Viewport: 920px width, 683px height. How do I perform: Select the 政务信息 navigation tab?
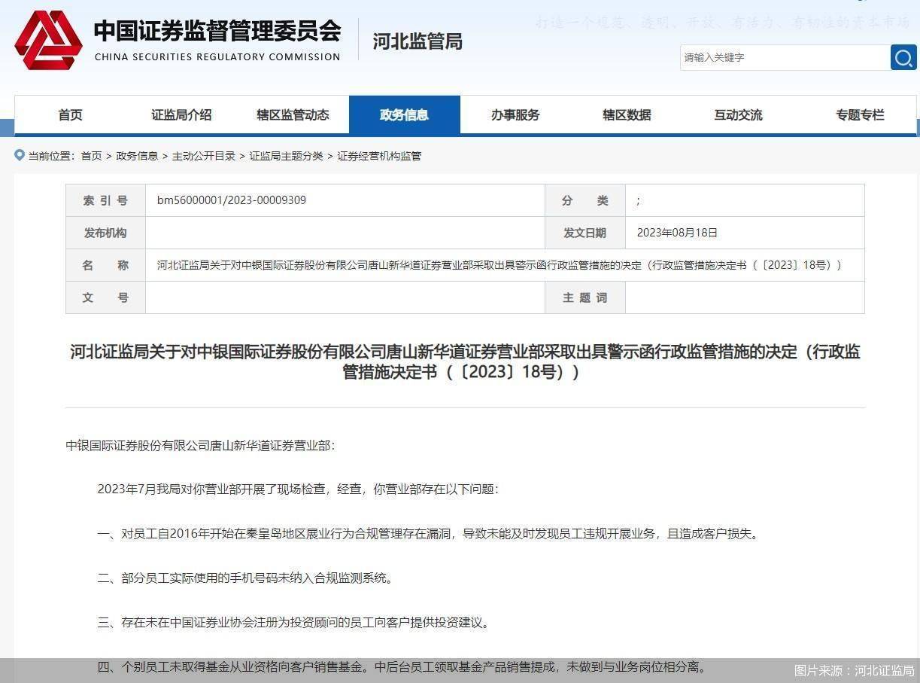(x=405, y=115)
